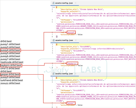Click "activityhidden": false below the pussy4 value
This screenshot has height=108, width=136.
71,35
